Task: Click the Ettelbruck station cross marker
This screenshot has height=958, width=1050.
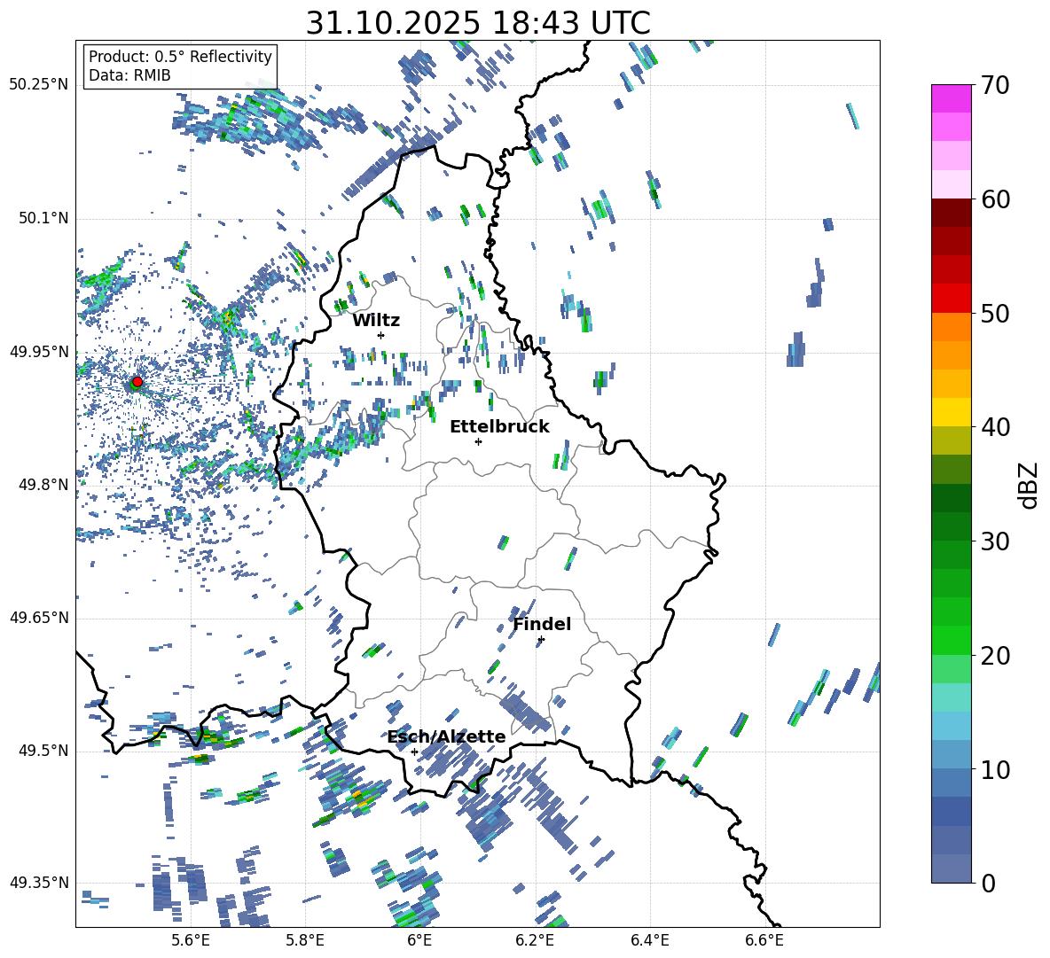Action: coord(478,441)
